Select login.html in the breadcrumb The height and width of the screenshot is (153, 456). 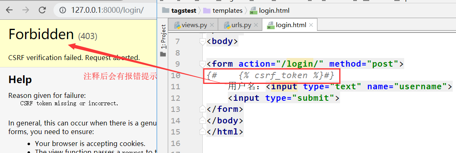[x=270, y=11]
